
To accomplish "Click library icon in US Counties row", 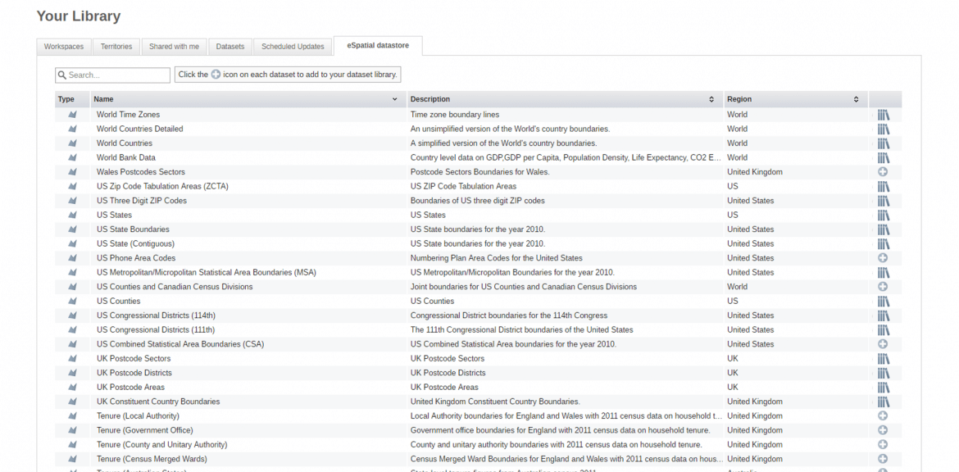I will pyautogui.click(x=883, y=302).
